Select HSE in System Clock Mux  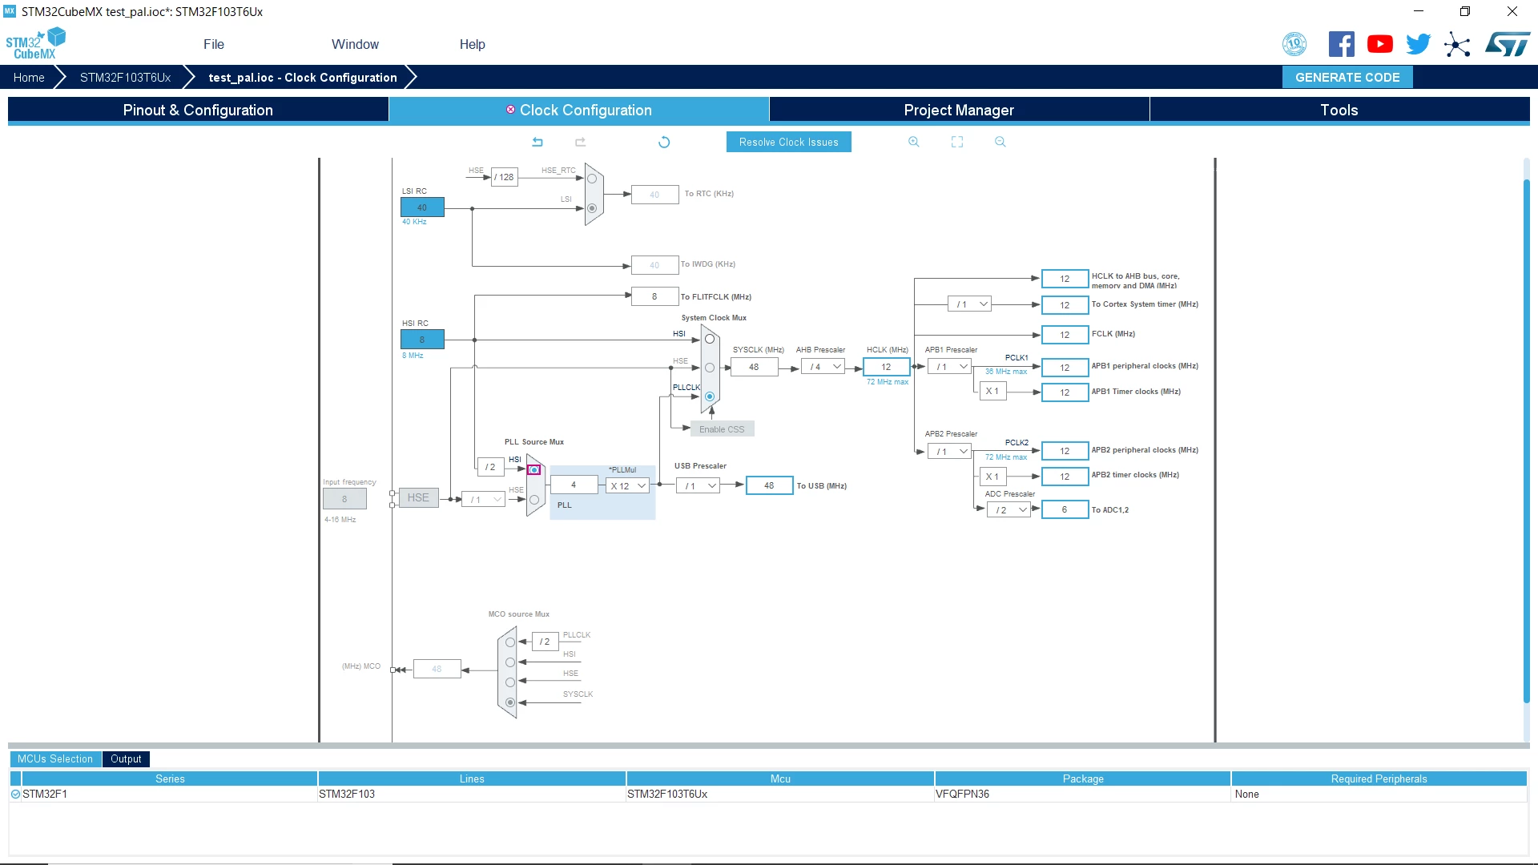click(710, 368)
